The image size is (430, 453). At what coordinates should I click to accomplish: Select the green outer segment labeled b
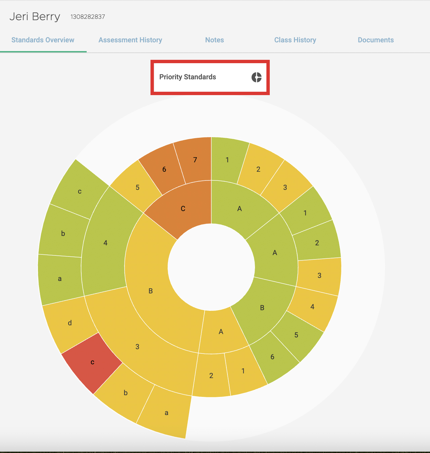point(63,233)
